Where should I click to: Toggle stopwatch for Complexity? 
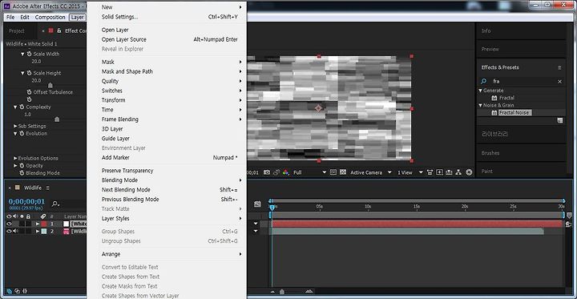tap(22, 107)
